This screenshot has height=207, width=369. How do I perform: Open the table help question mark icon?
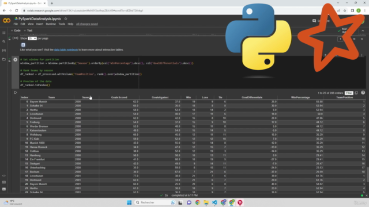[363, 93]
